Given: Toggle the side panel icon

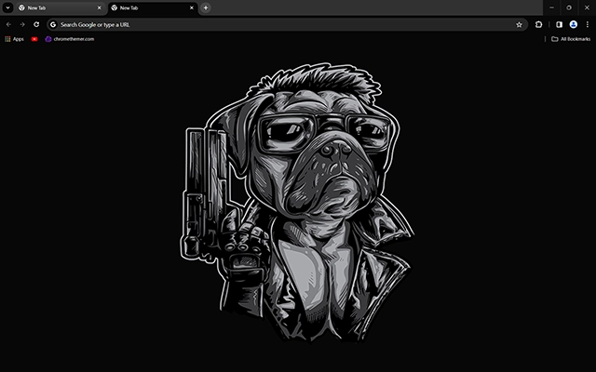Looking at the screenshot, I should click(559, 25).
